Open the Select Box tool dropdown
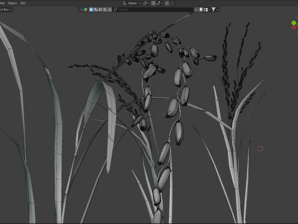This screenshot has width=298, height=224. point(6,9)
